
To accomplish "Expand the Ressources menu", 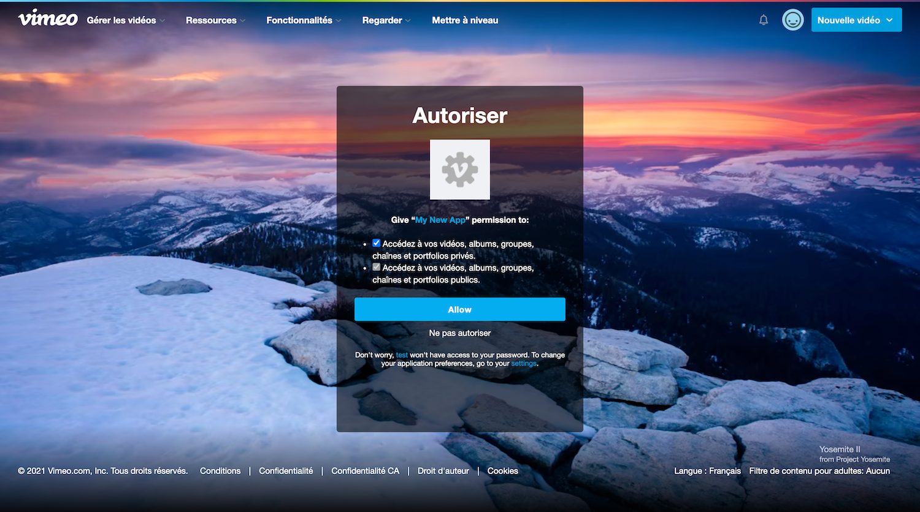I will 215,20.
